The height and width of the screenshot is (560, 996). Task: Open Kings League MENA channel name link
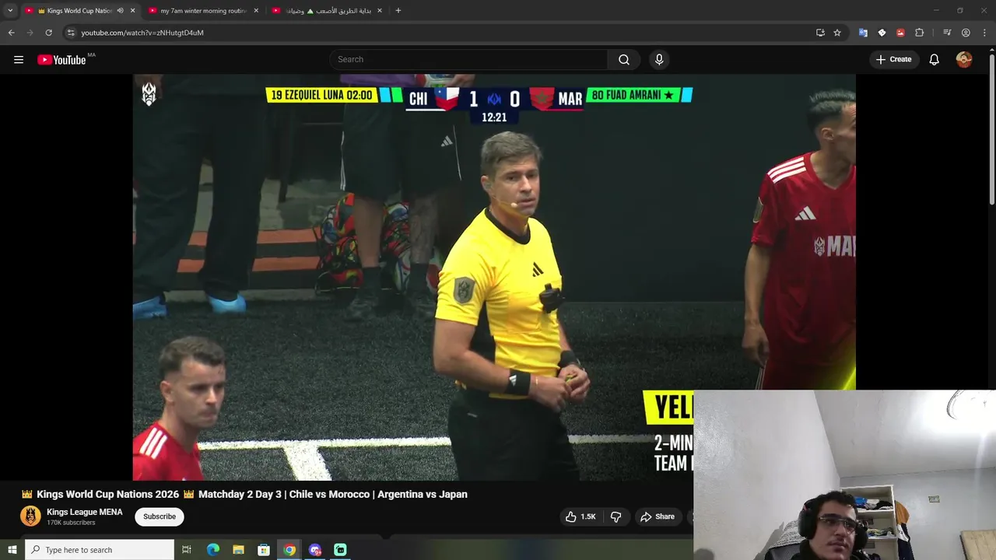pyautogui.click(x=85, y=512)
